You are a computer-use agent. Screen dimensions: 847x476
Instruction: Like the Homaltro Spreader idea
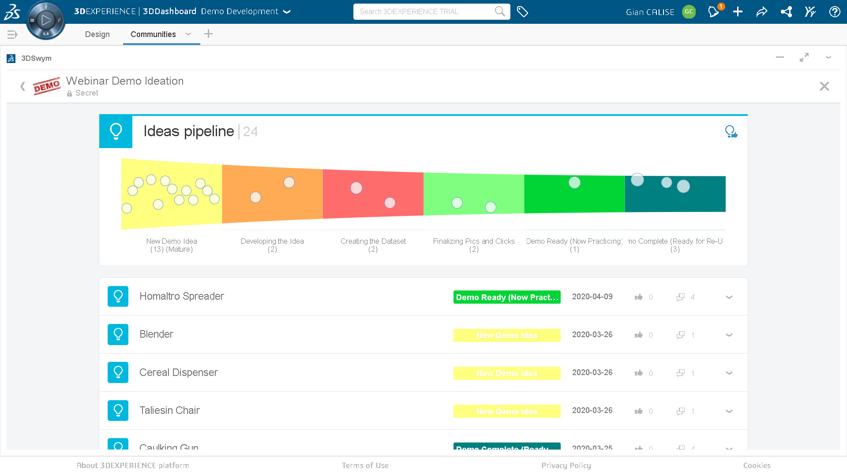point(638,297)
